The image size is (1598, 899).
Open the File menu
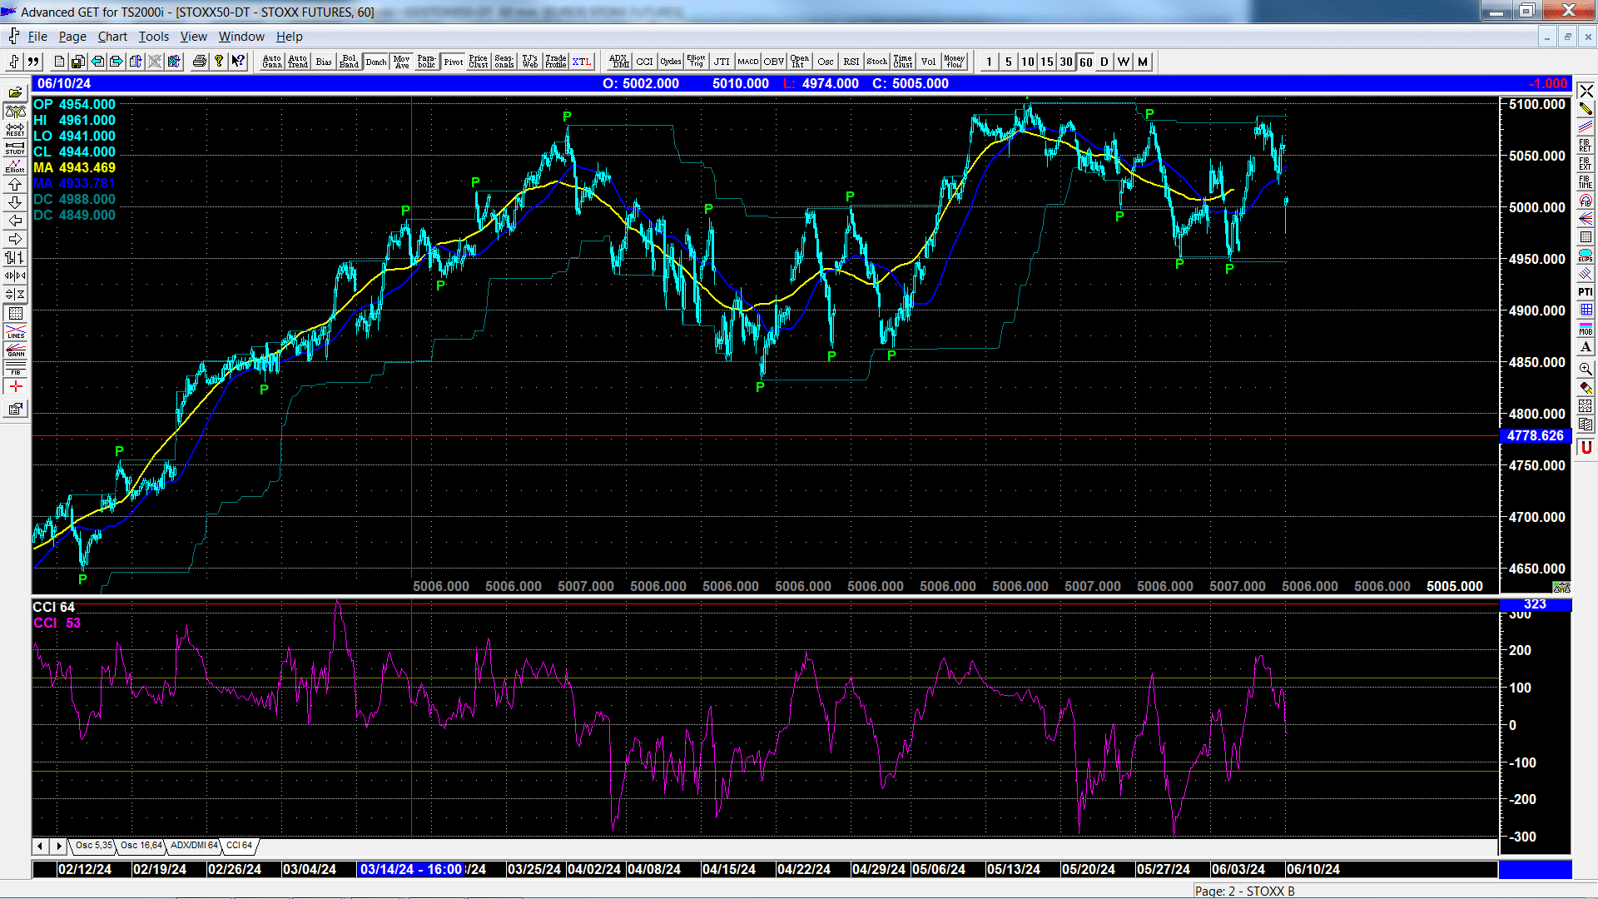coord(37,37)
